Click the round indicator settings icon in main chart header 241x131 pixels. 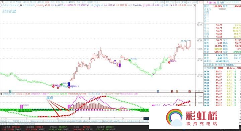[21, 5]
